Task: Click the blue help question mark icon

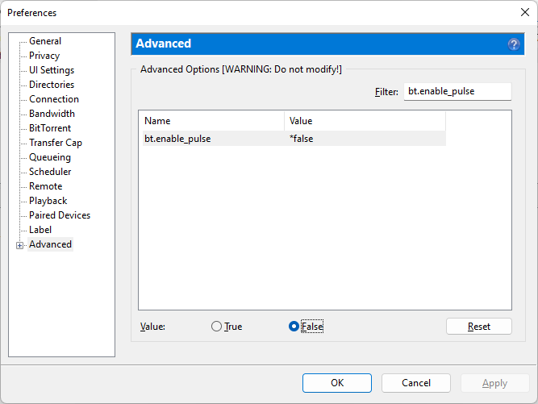Action: coord(514,44)
